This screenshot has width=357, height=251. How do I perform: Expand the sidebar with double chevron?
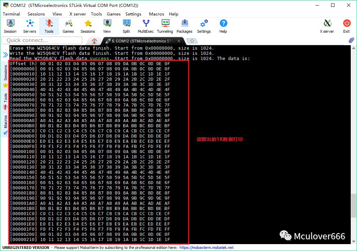click(x=6, y=54)
